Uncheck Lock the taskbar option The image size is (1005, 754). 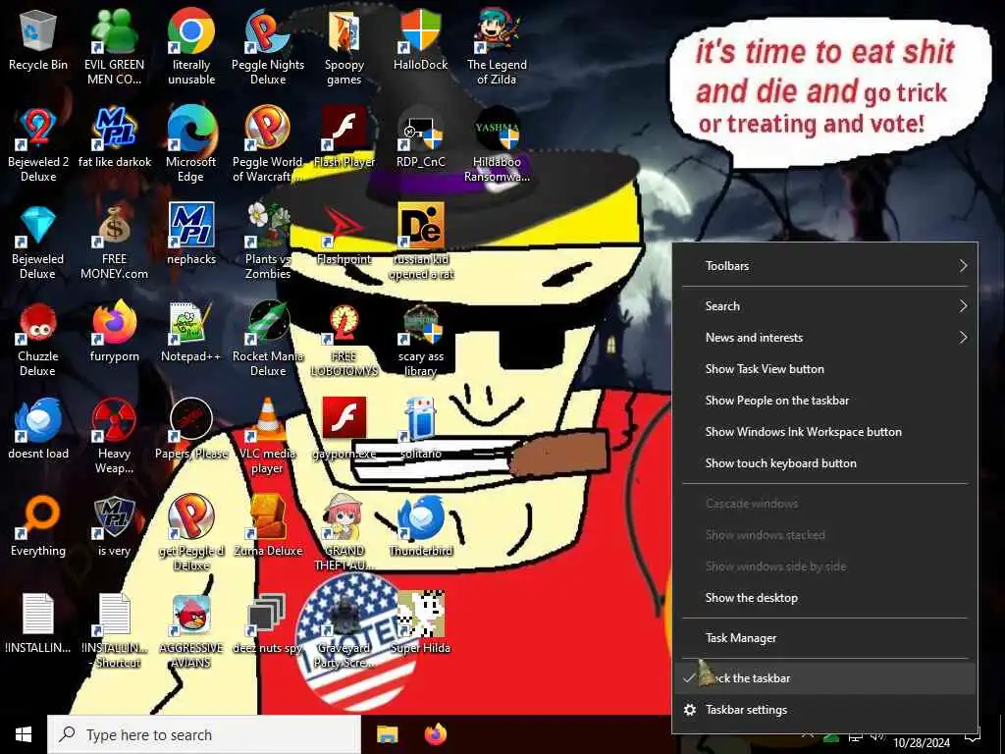824,678
